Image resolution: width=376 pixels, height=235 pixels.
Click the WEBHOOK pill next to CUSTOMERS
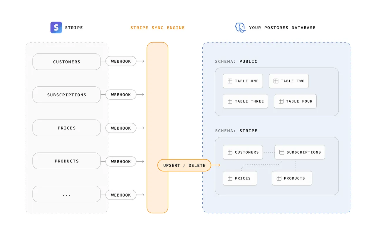121,61
